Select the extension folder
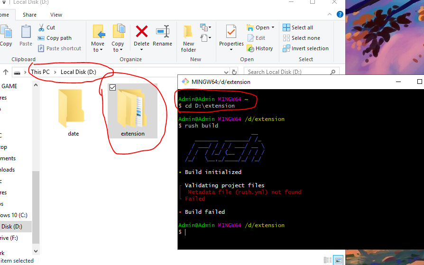 click(132, 111)
